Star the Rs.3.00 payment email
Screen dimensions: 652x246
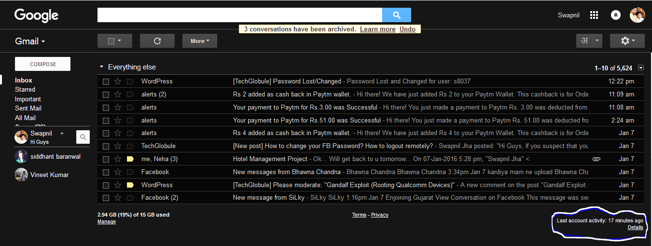tap(118, 108)
